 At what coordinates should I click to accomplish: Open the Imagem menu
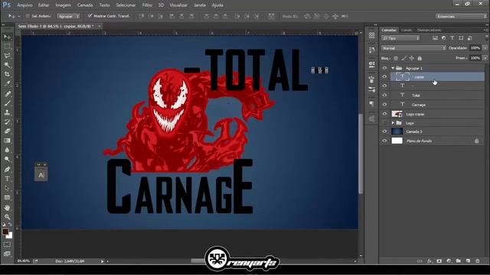coord(63,5)
